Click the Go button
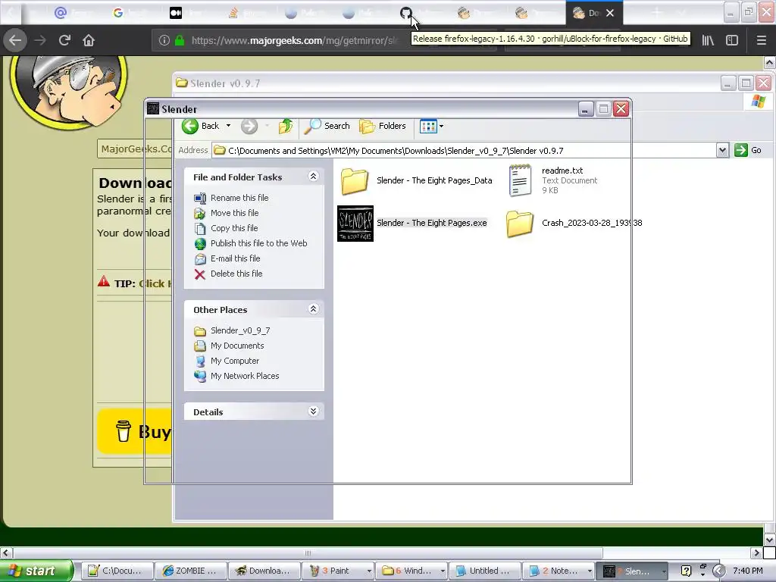776x582 pixels. click(748, 151)
